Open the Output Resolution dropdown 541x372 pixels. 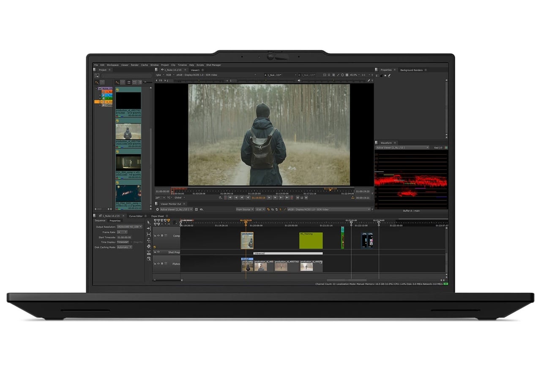[x=129, y=227]
